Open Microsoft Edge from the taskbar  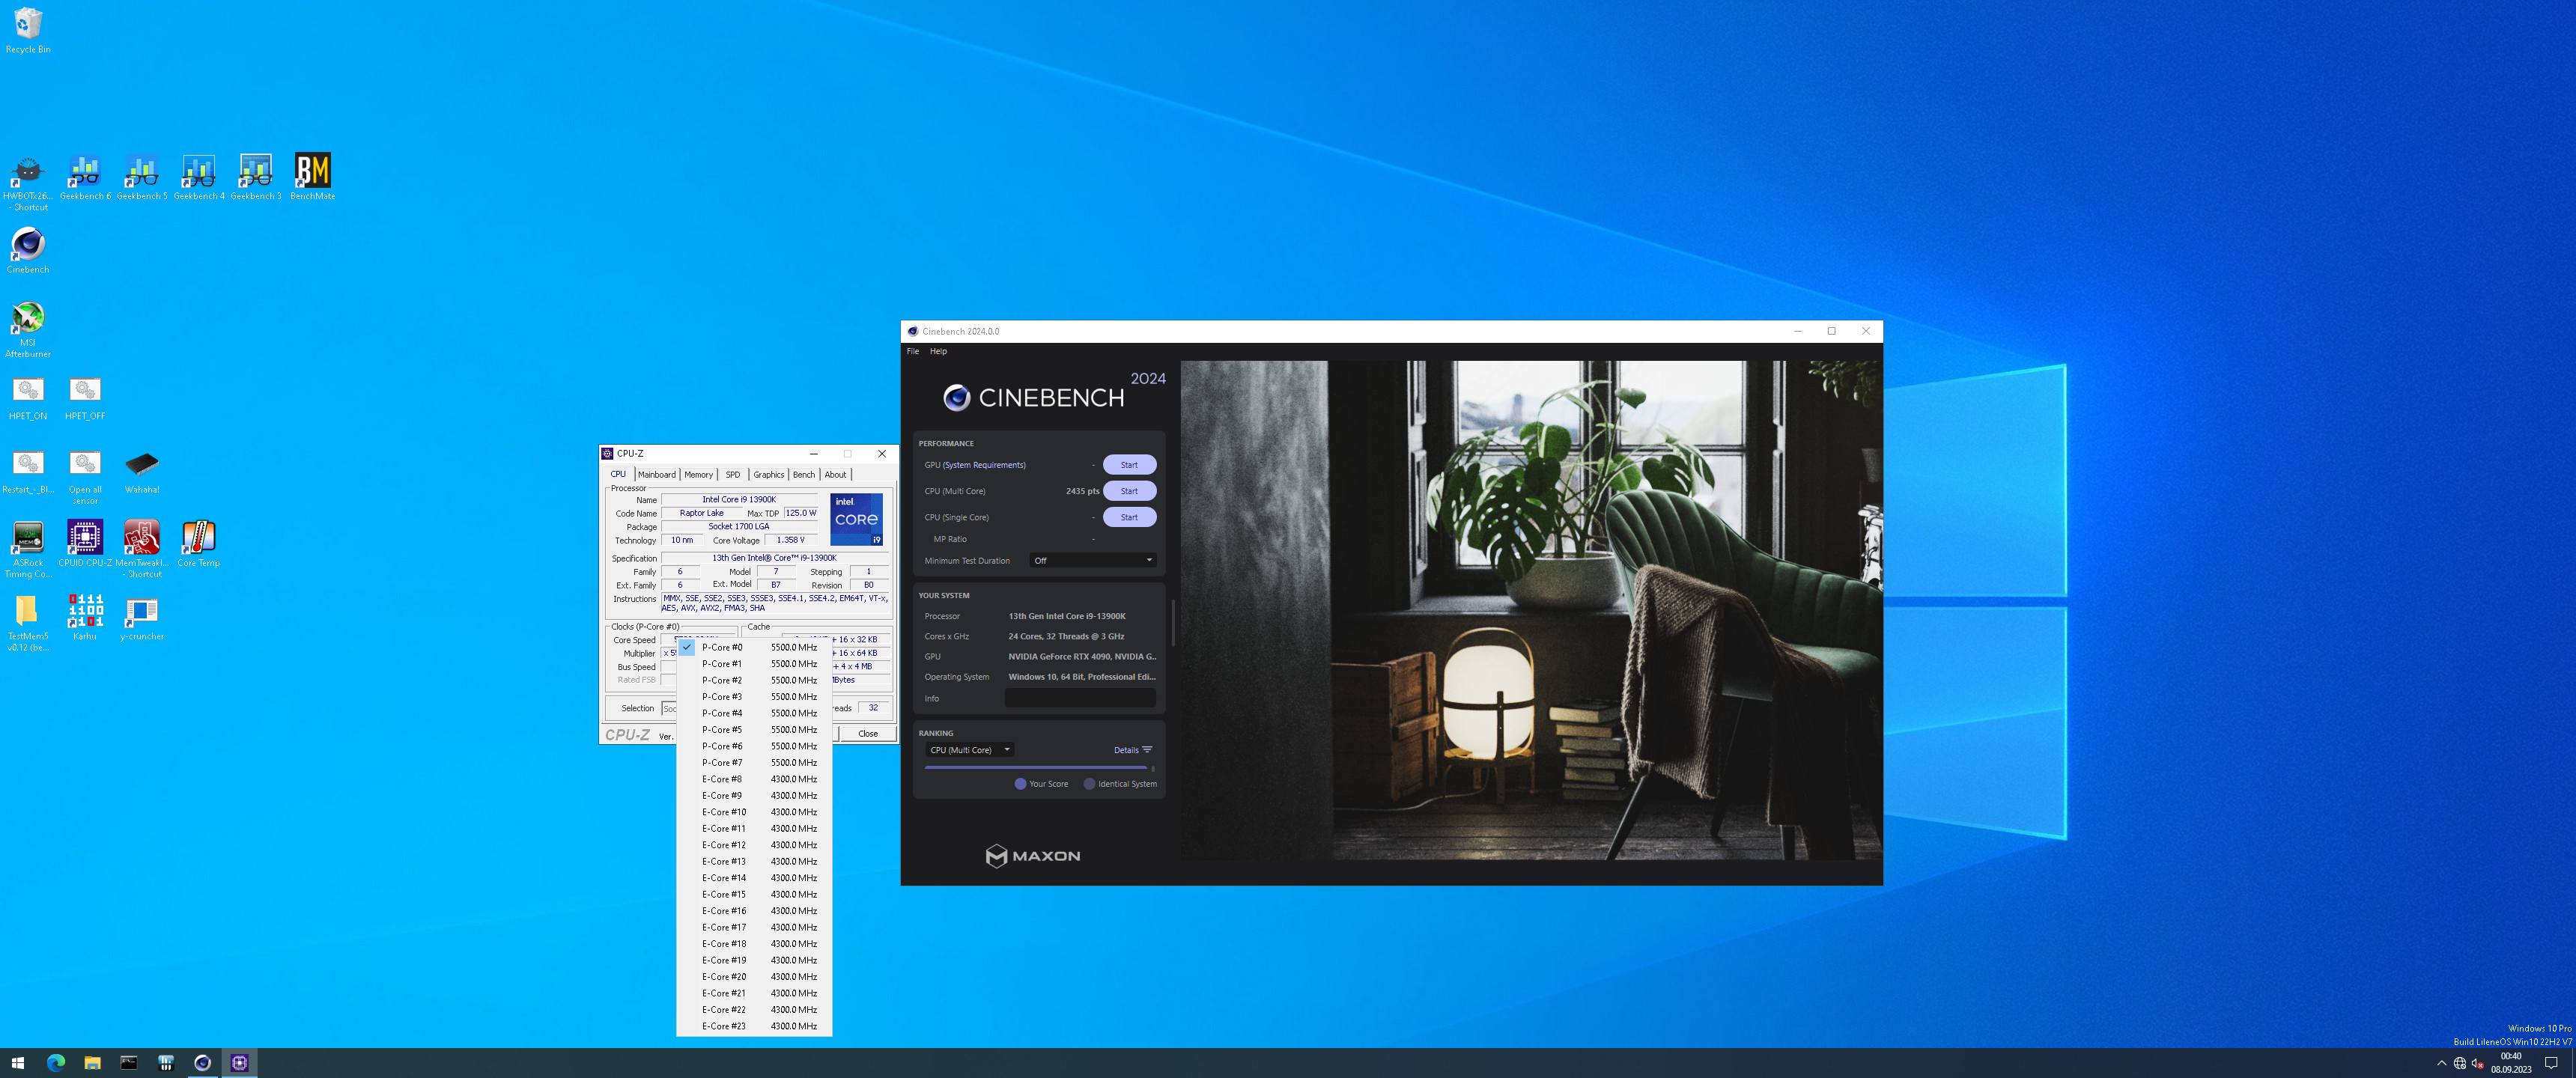click(55, 1063)
